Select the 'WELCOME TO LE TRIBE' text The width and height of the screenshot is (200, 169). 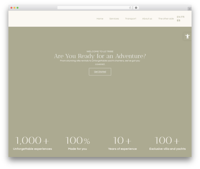click(x=100, y=52)
